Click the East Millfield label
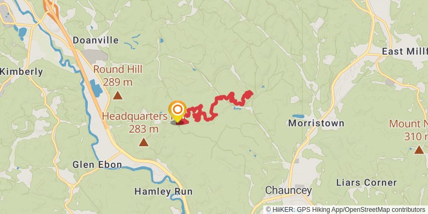The image size is (428, 214). tap(405, 51)
